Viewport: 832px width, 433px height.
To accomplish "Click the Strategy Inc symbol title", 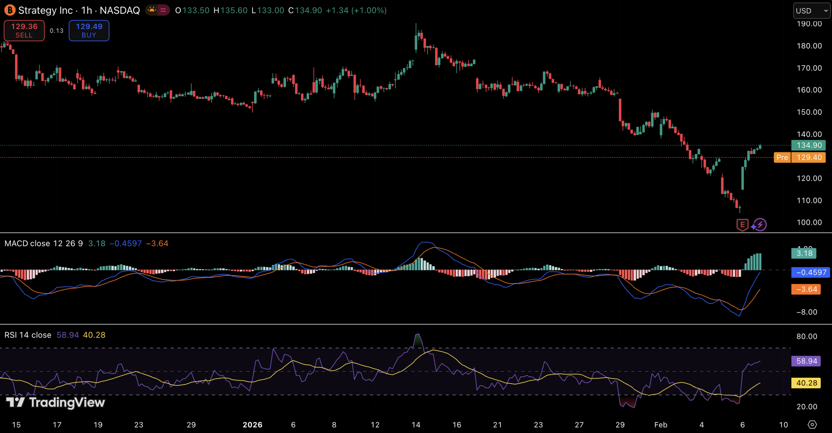I will point(45,10).
